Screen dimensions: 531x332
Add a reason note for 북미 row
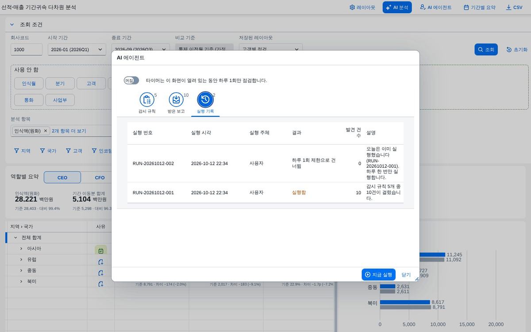(x=101, y=284)
